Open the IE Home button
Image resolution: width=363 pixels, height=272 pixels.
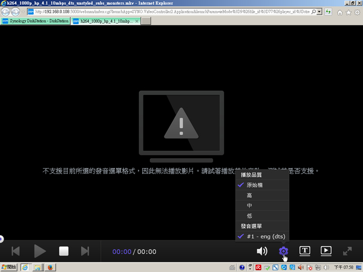(x=339, y=13)
